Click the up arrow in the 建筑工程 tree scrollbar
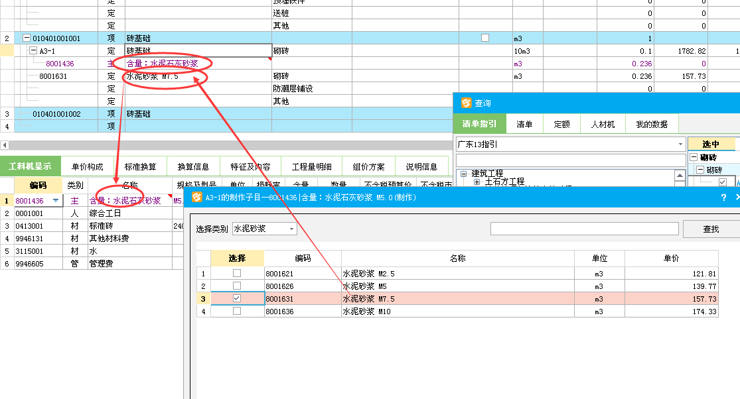 click(x=680, y=176)
